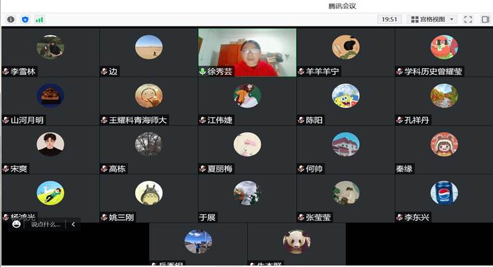
Task: Click the 19:51 meeting timer display
Action: tap(389, 20)
